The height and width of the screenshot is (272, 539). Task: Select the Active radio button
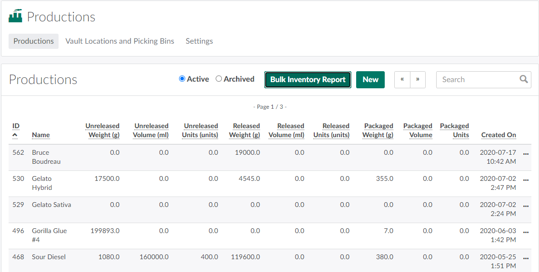(x=182, y=79)
